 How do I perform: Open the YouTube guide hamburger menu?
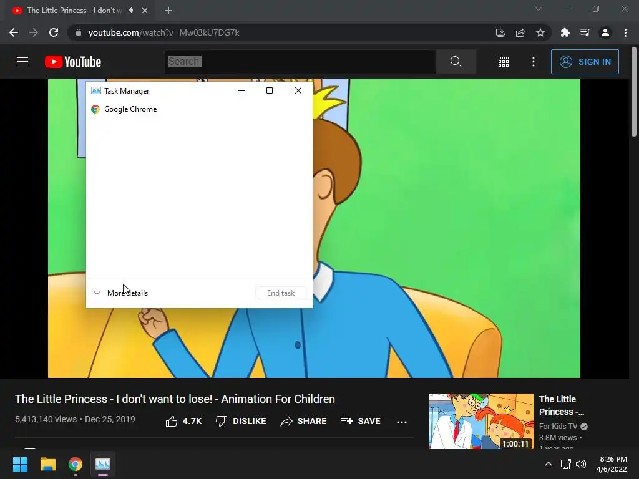click(x=22, y=62)
